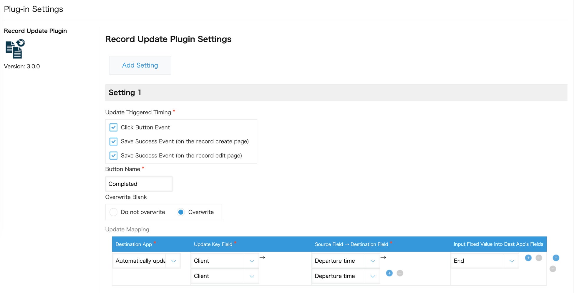The width and height of the screenshot is (574, 293).
Task: Remove the field mapping row beside Departure time
Action: (x=400, y=273)
